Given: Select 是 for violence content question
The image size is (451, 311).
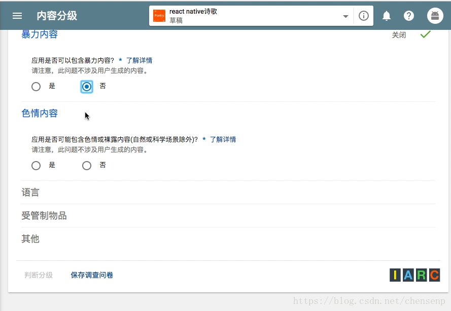Looking at the screenshot, I should 36,87.
